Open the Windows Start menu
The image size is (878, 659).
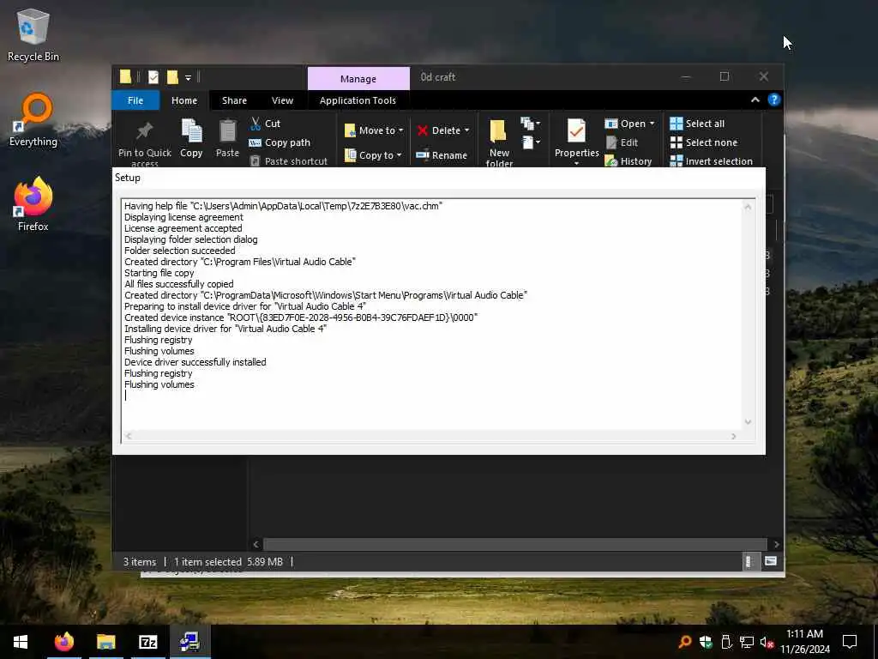point(21,642)
